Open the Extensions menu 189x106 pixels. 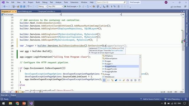(74, 2)
